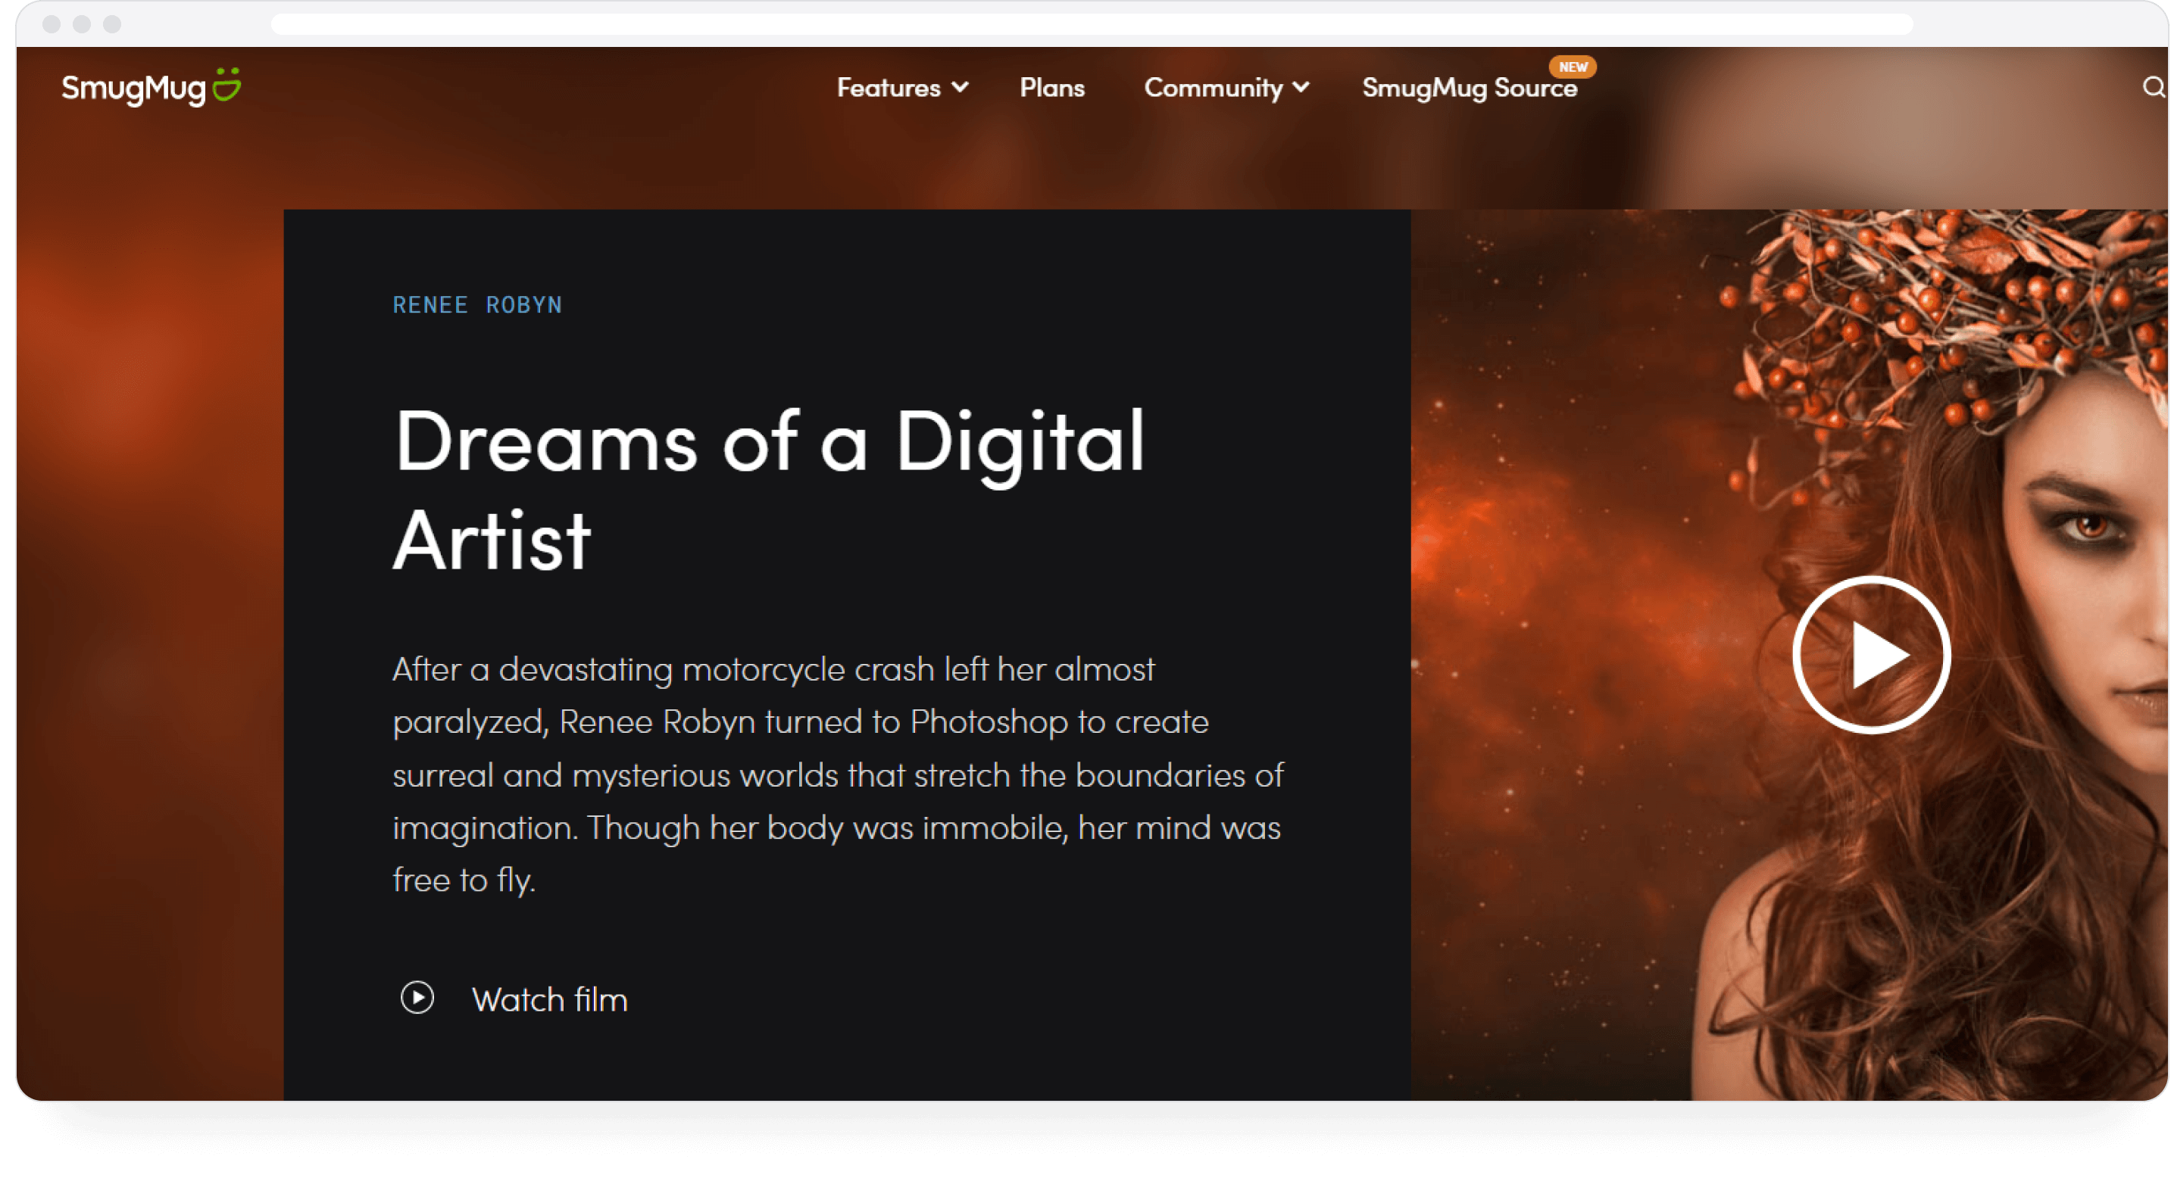Image resolution: width=2171 pixels, height=1178 pixels.
Task: Open the Features menu
Action: 889,88
